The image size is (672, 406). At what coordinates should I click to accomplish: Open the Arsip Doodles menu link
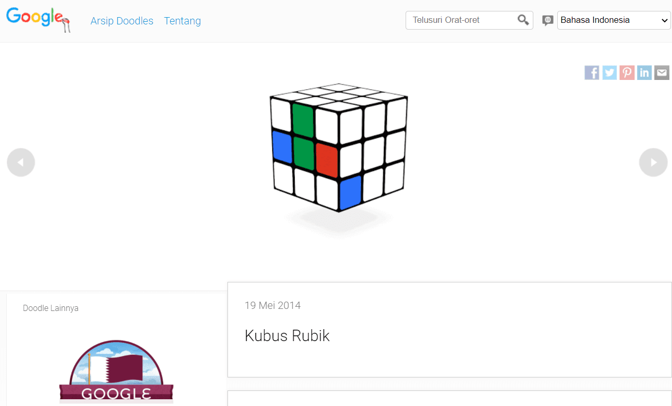122,21
